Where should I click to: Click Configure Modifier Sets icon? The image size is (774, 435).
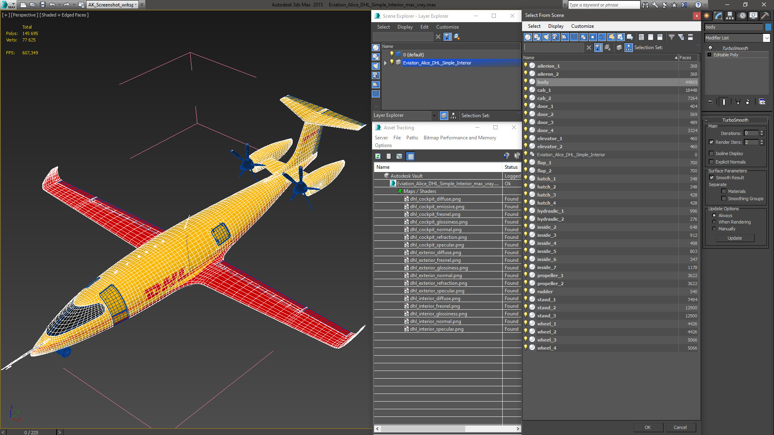point(762,102)
